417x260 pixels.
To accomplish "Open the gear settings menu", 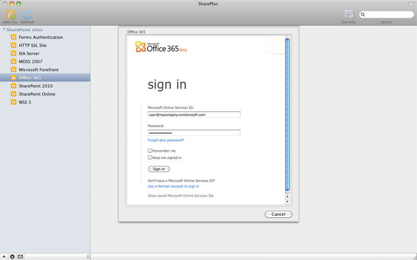I will coord(12,256).
